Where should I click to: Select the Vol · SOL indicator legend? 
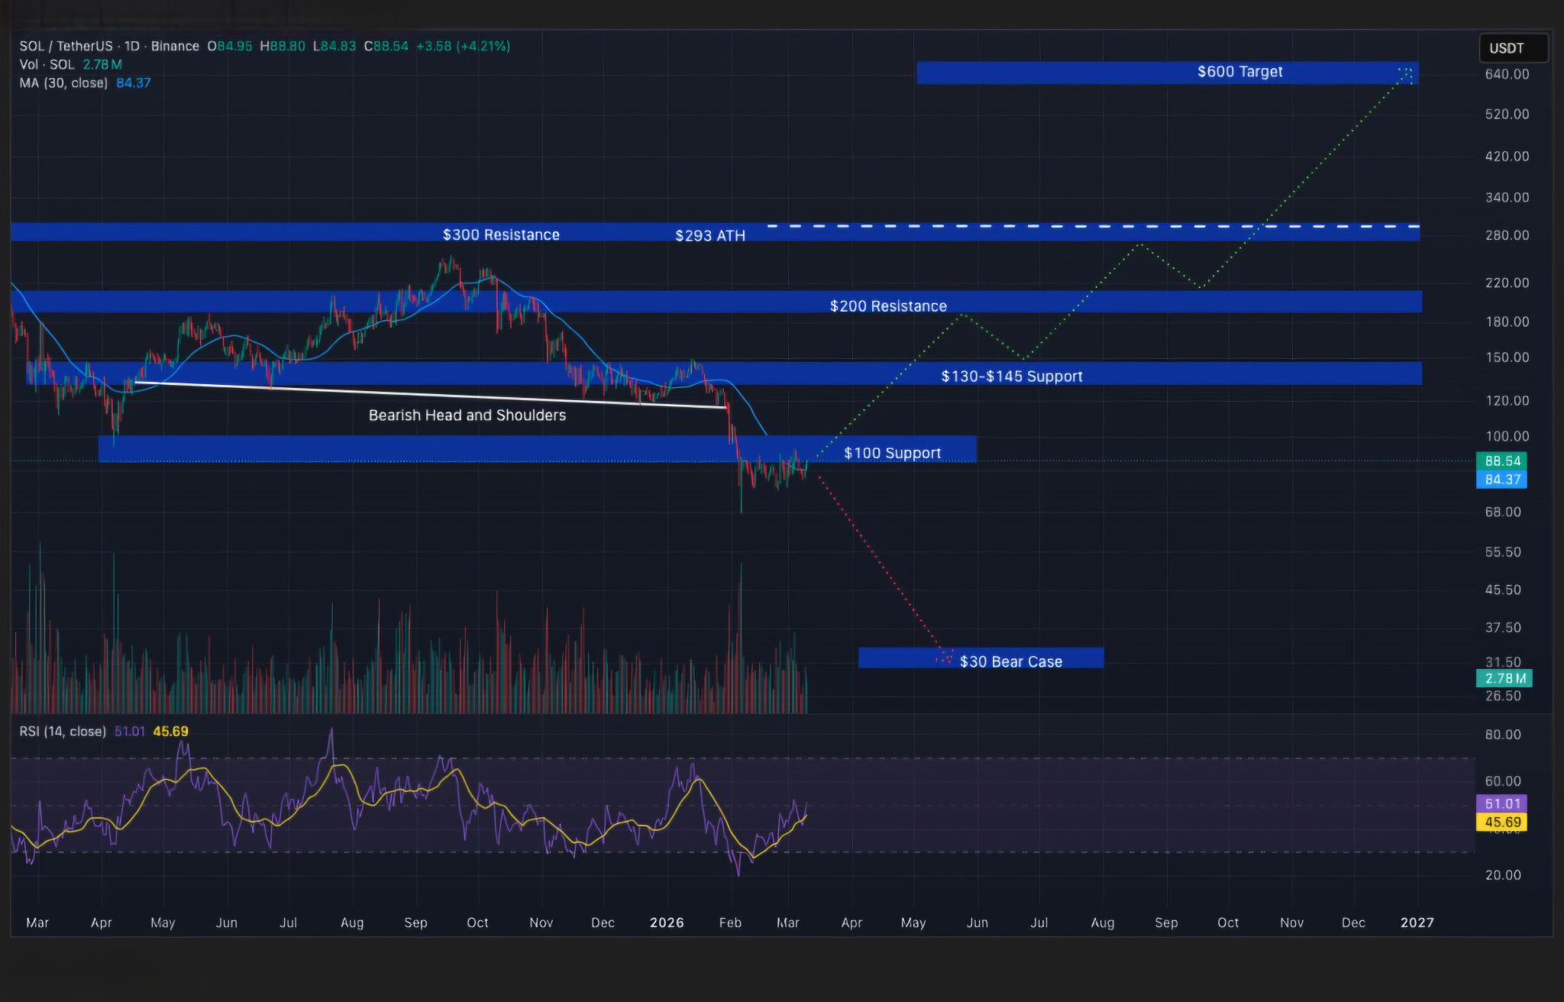[47, 65]
